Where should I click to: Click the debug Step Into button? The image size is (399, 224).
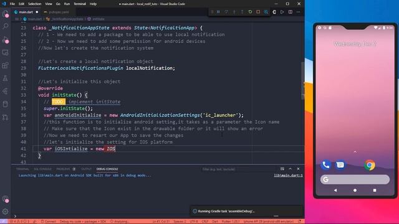tap(234, 12)
